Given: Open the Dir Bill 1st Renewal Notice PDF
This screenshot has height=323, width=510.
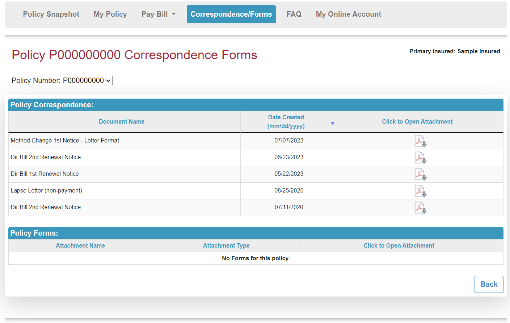Looking at the screenshot, I should pos(420,174).
